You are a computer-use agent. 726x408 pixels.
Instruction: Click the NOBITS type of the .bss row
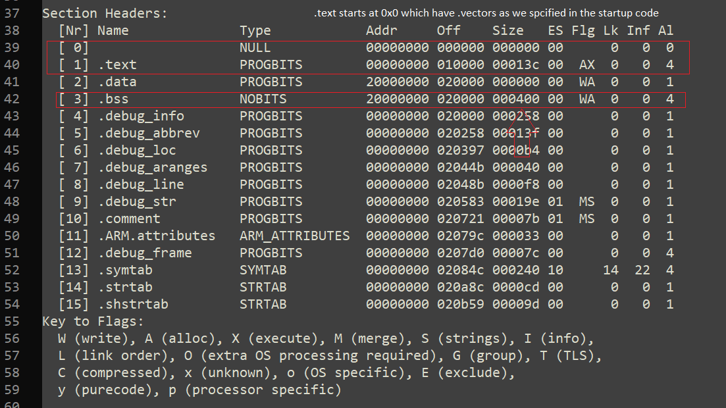click(263, 99)
